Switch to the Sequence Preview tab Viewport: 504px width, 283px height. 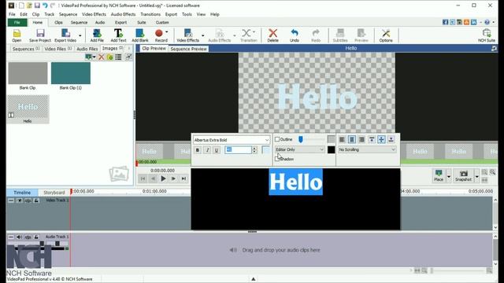coord(188,49)
